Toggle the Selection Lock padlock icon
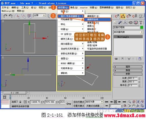146x119 pixels. tap(20, 102)
